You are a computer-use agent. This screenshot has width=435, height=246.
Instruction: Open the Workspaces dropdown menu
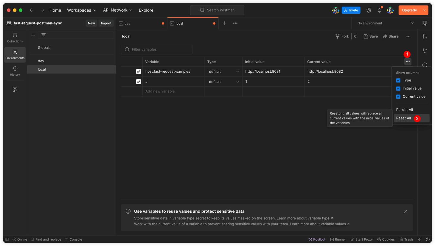pos(81,10)
